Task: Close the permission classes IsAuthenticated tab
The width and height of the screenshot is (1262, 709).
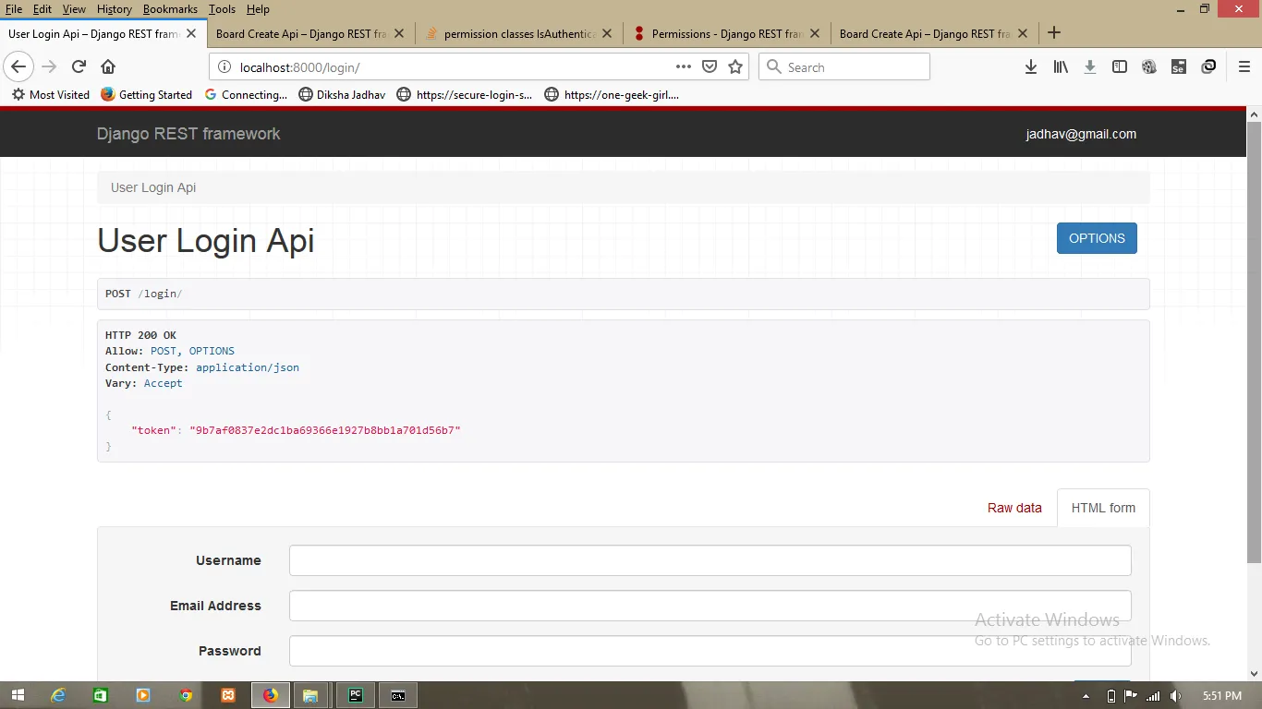Action: 607,33
